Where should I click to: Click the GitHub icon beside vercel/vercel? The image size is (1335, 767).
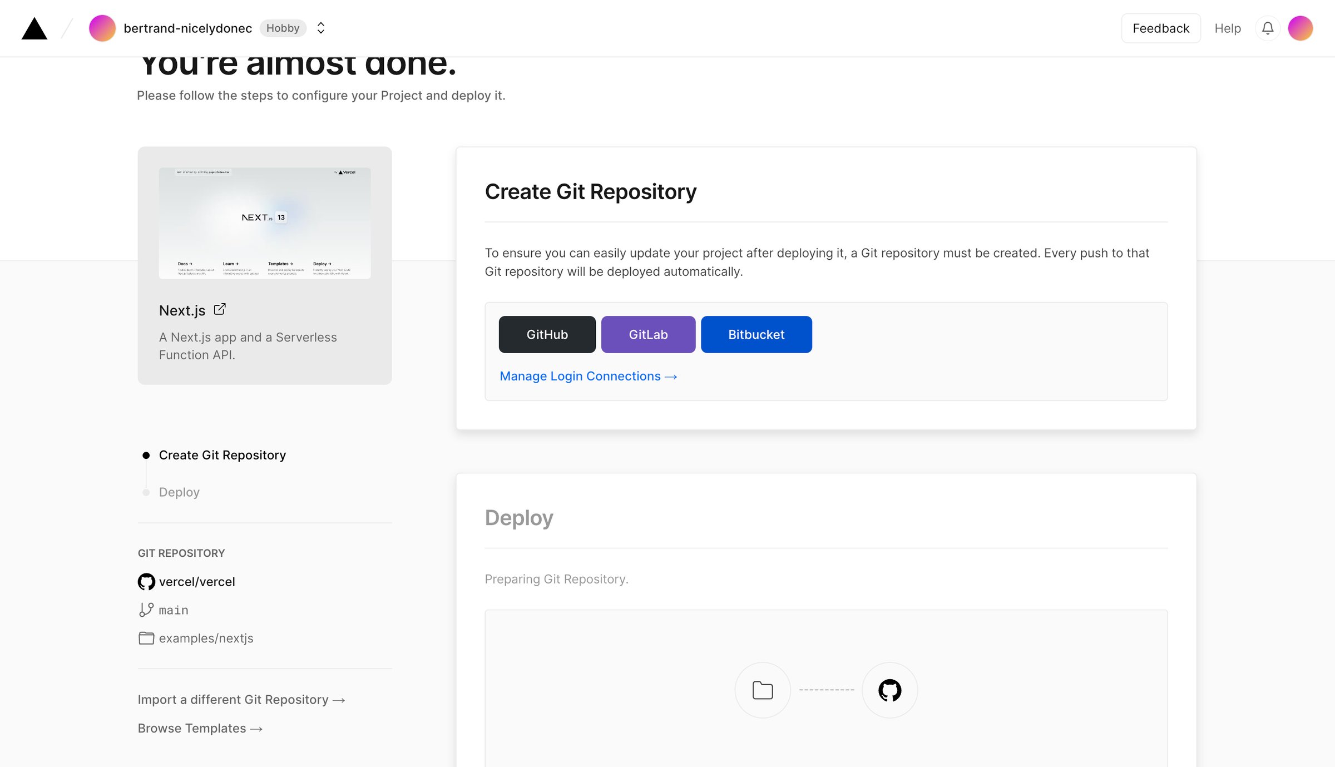(146, 582)
